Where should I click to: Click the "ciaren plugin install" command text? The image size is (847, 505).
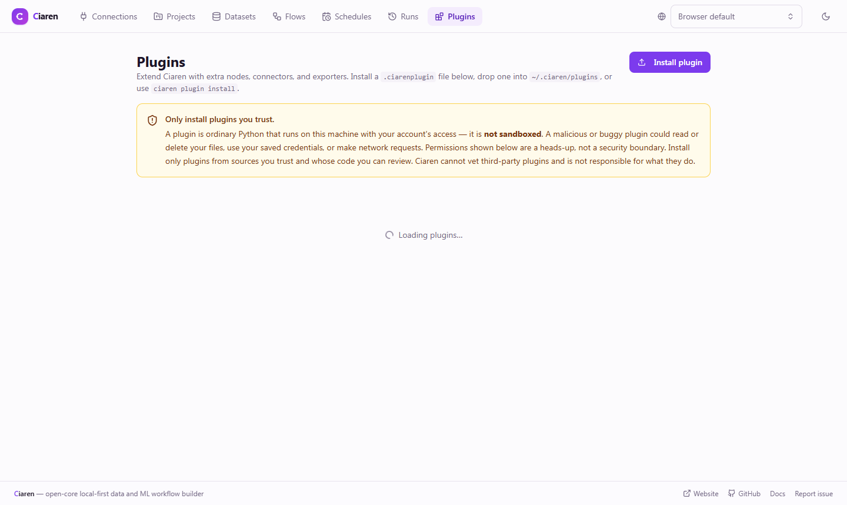pyautogui.click(x=194, y=89)
